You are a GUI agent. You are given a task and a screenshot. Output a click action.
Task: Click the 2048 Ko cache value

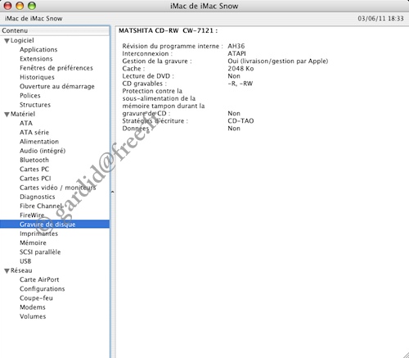click(240, 69)
